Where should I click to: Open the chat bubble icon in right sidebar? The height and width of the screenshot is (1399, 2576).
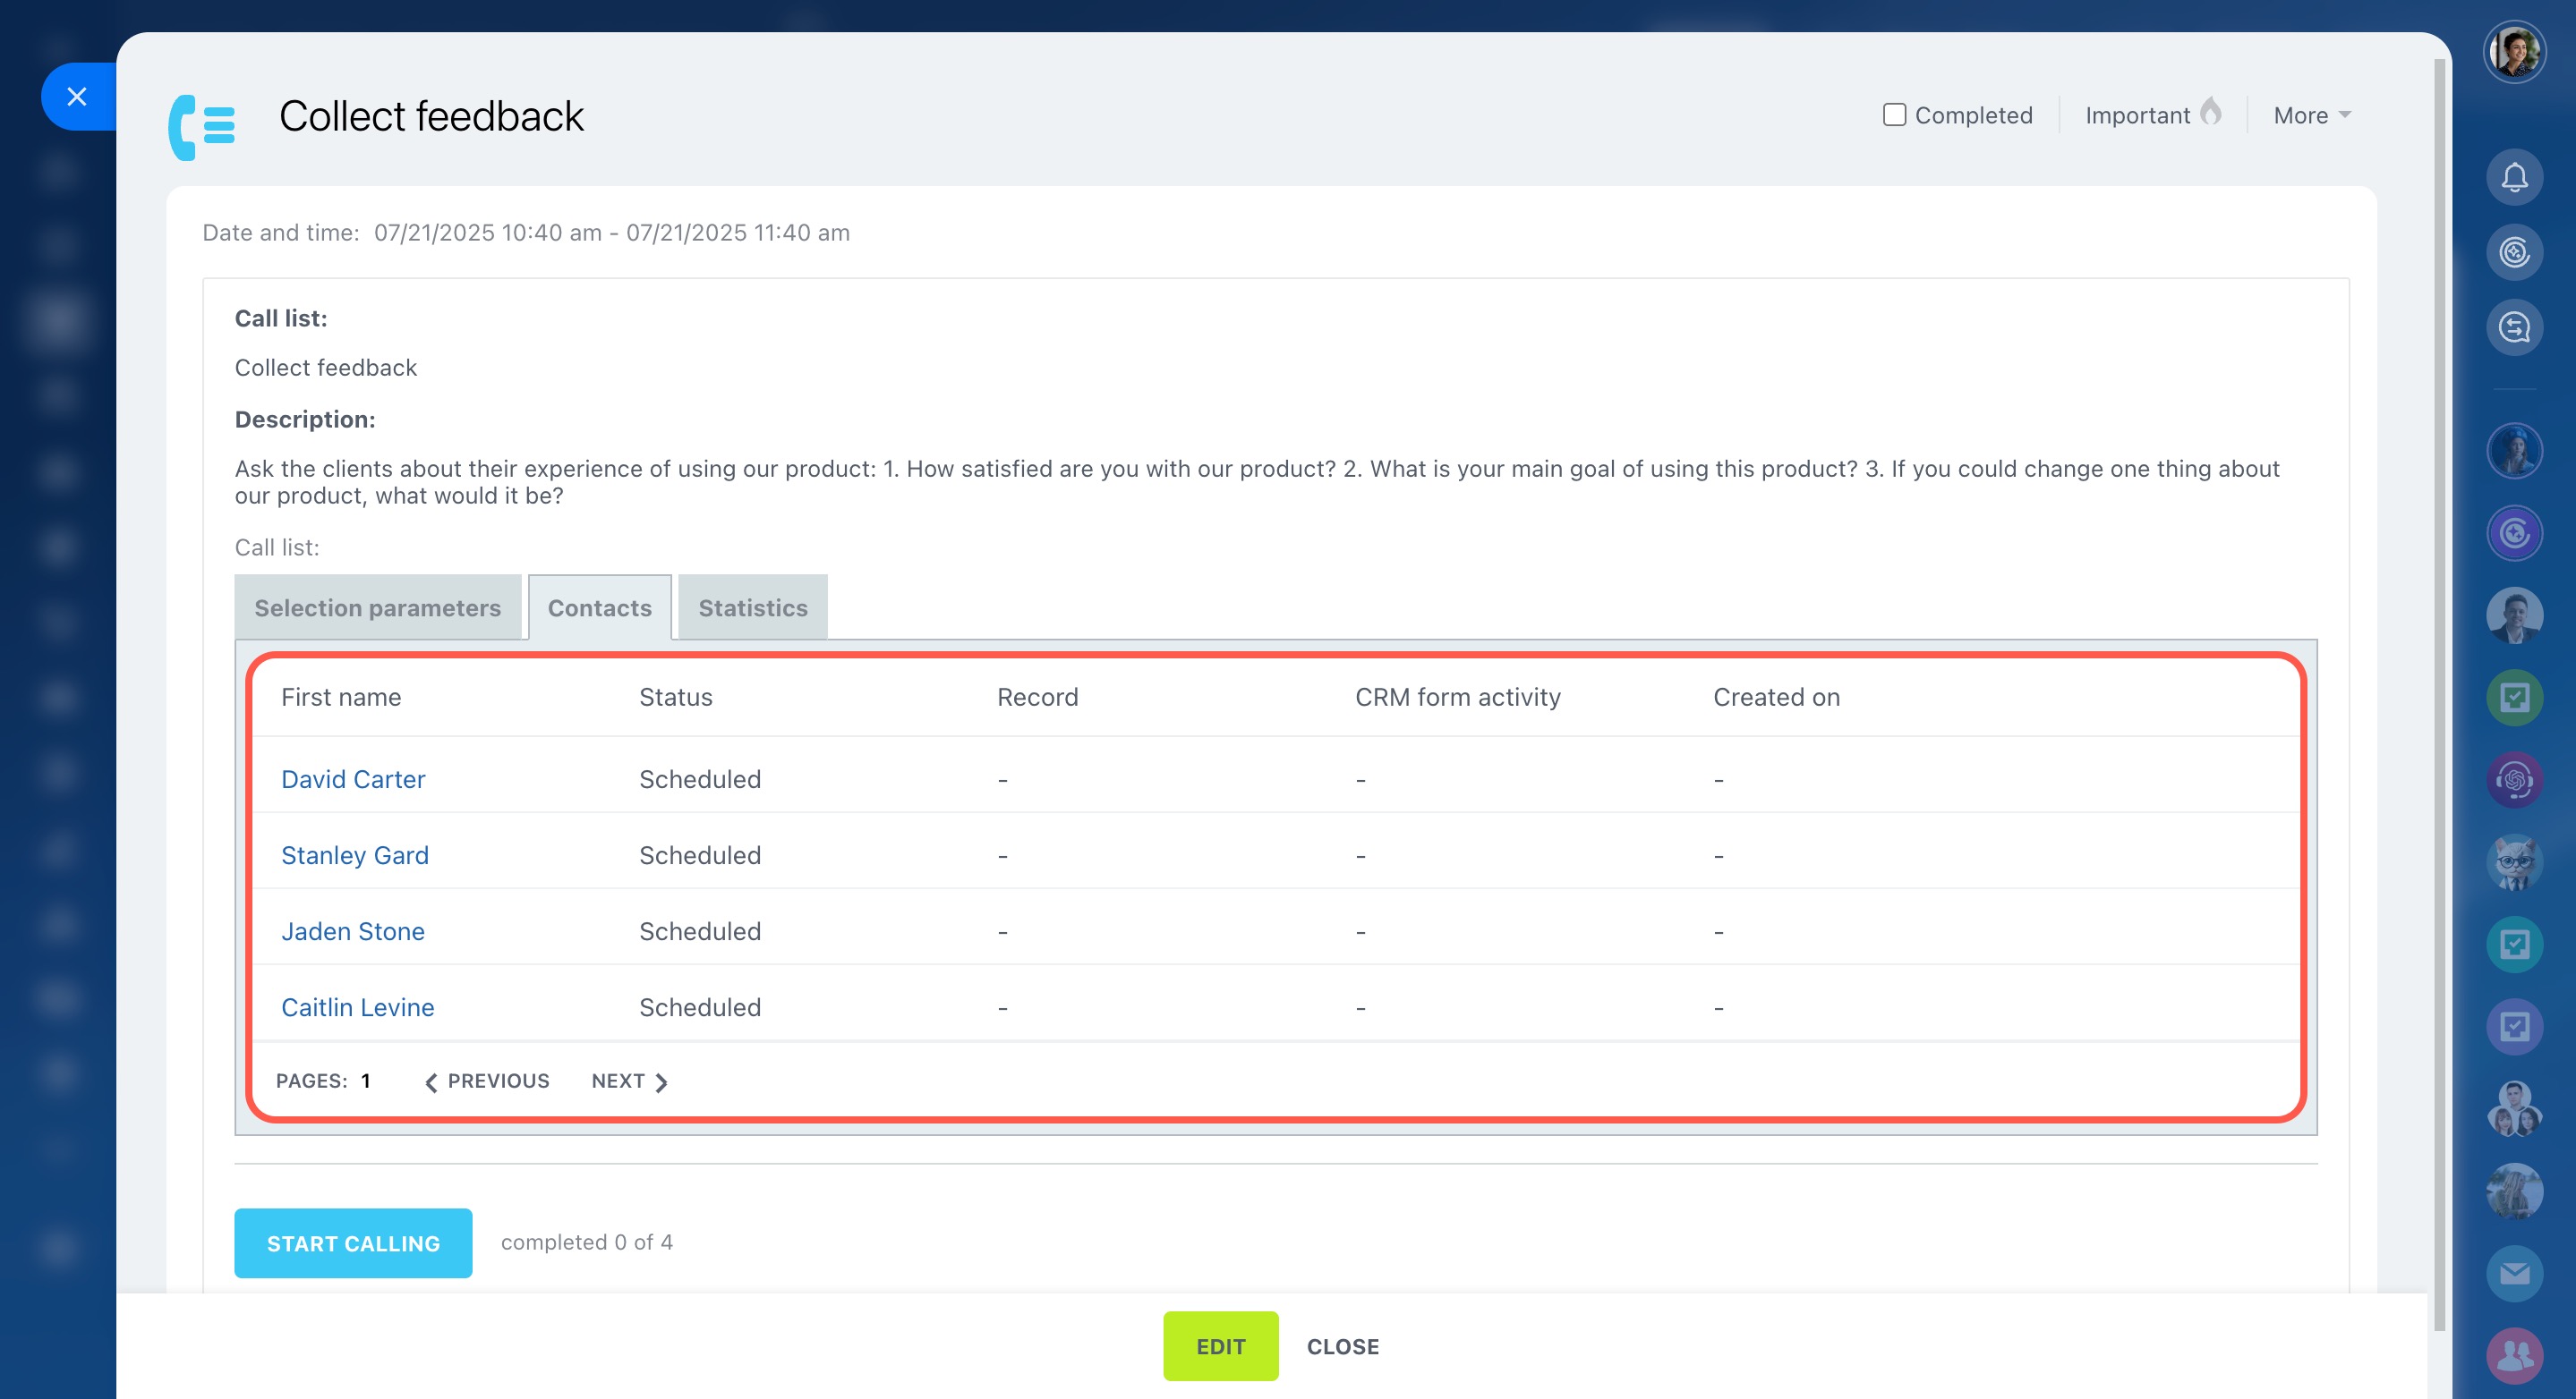(2513, 327)
